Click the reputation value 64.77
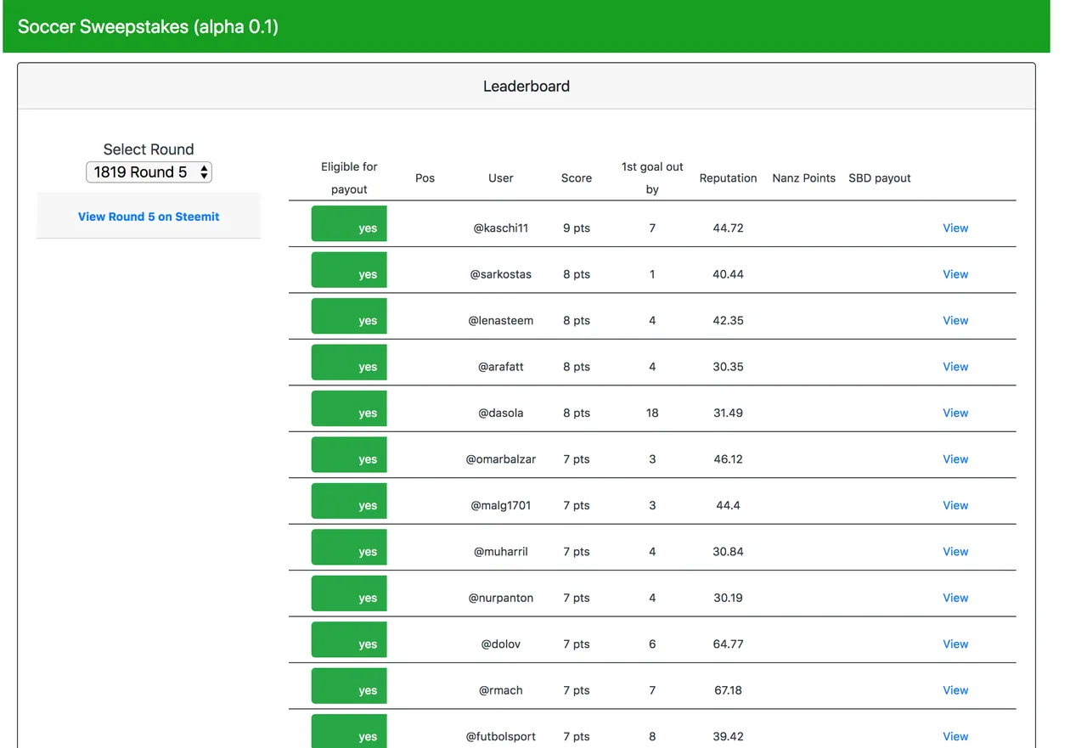 click(x=729, y=644)
